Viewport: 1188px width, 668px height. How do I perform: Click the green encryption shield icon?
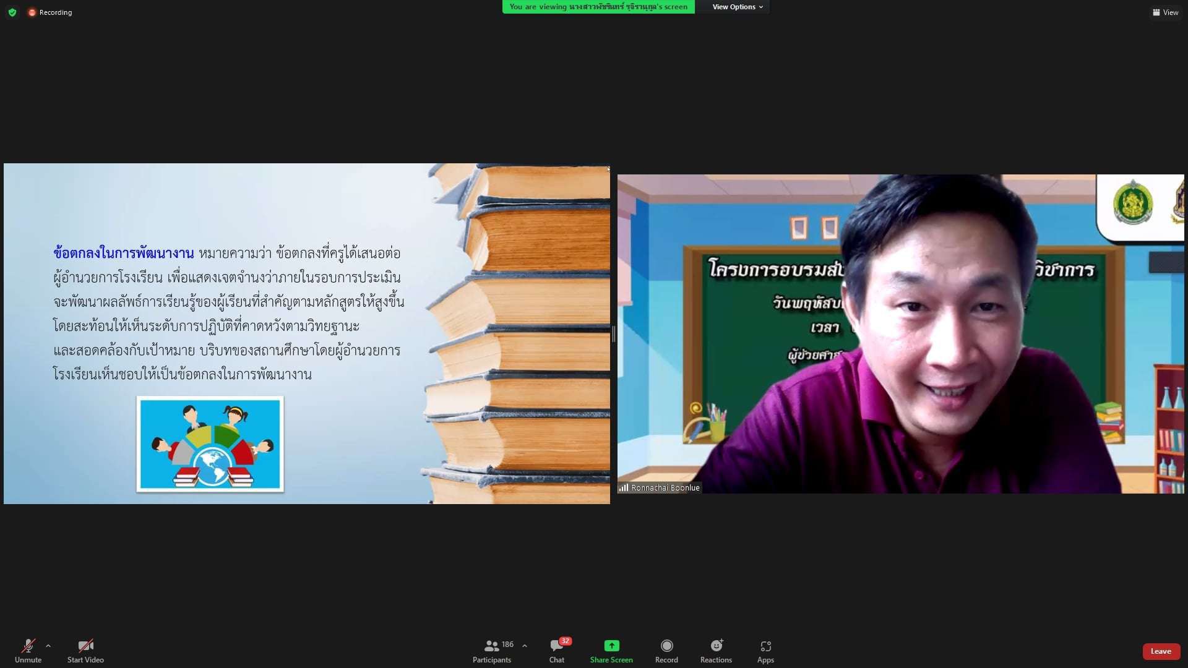click(x=12, y=12)
